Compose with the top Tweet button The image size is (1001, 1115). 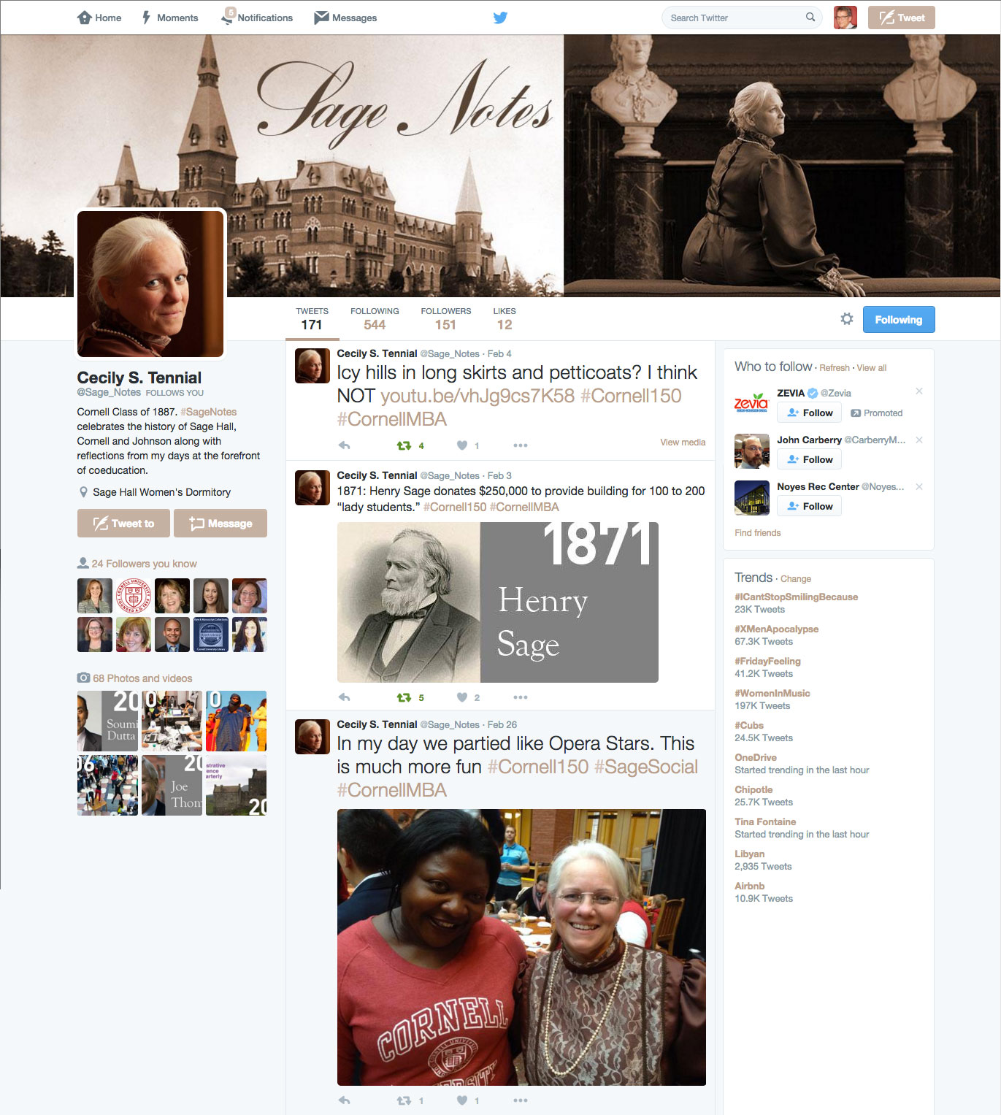[x=902, y=18]
